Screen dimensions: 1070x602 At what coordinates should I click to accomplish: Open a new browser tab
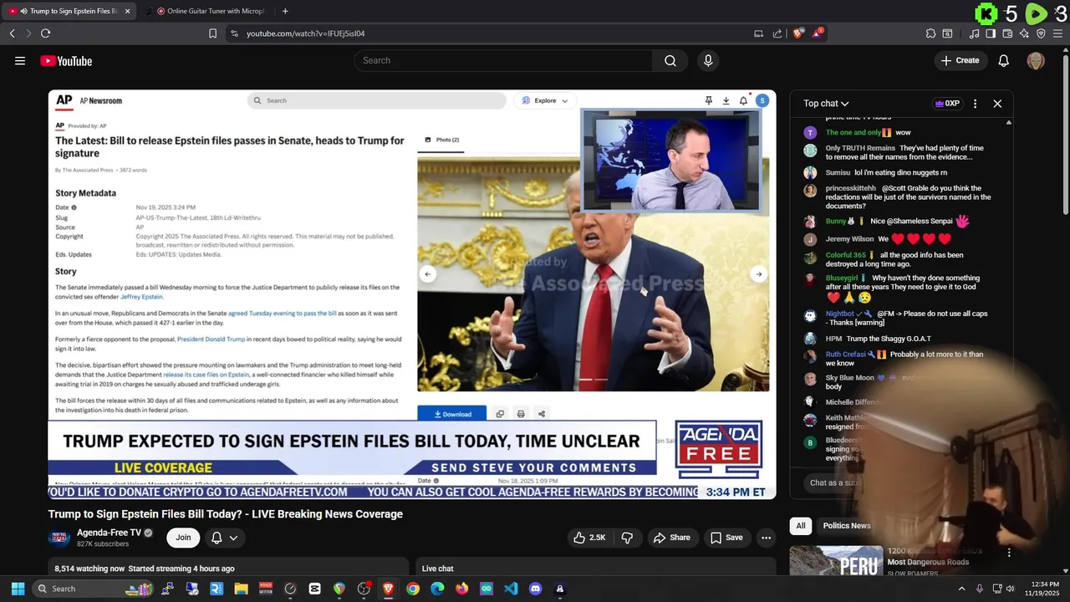[285, 11]
